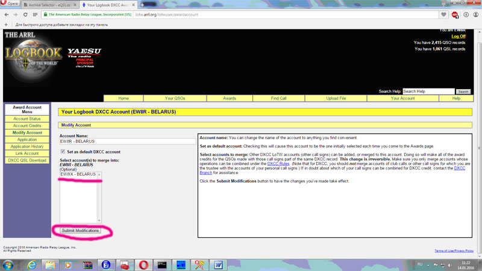482x271 pixels.
Task: Go to Upload File tab
Action: tap(336, 98)
